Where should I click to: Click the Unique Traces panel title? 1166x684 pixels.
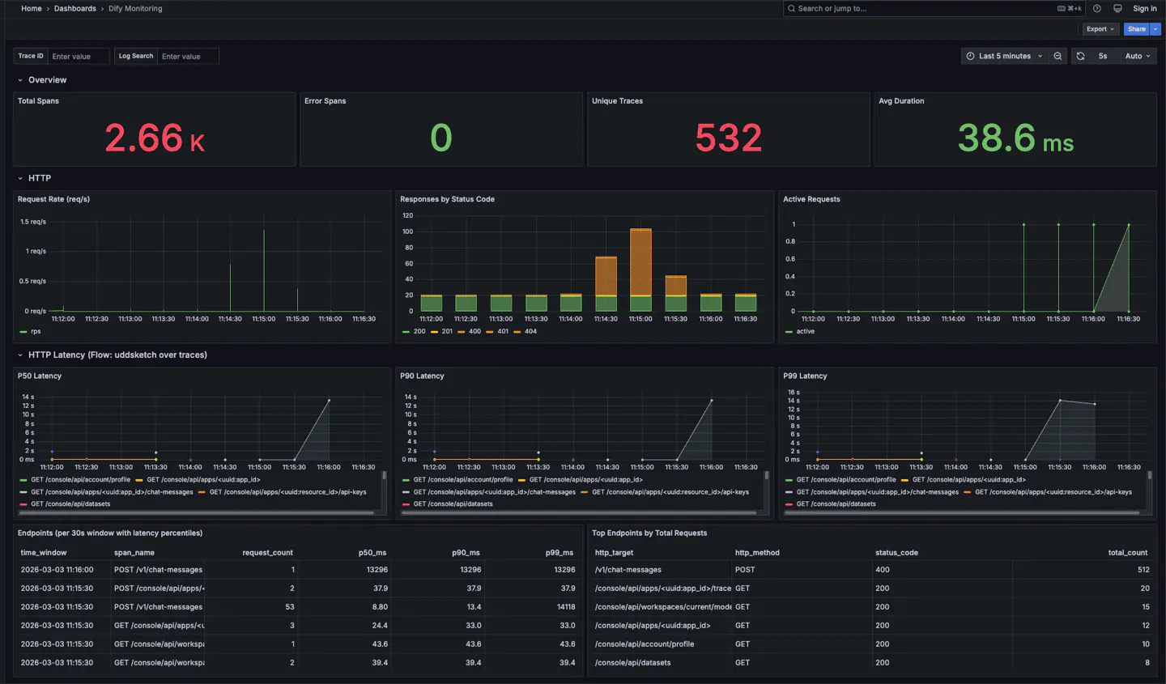(617, 101)
